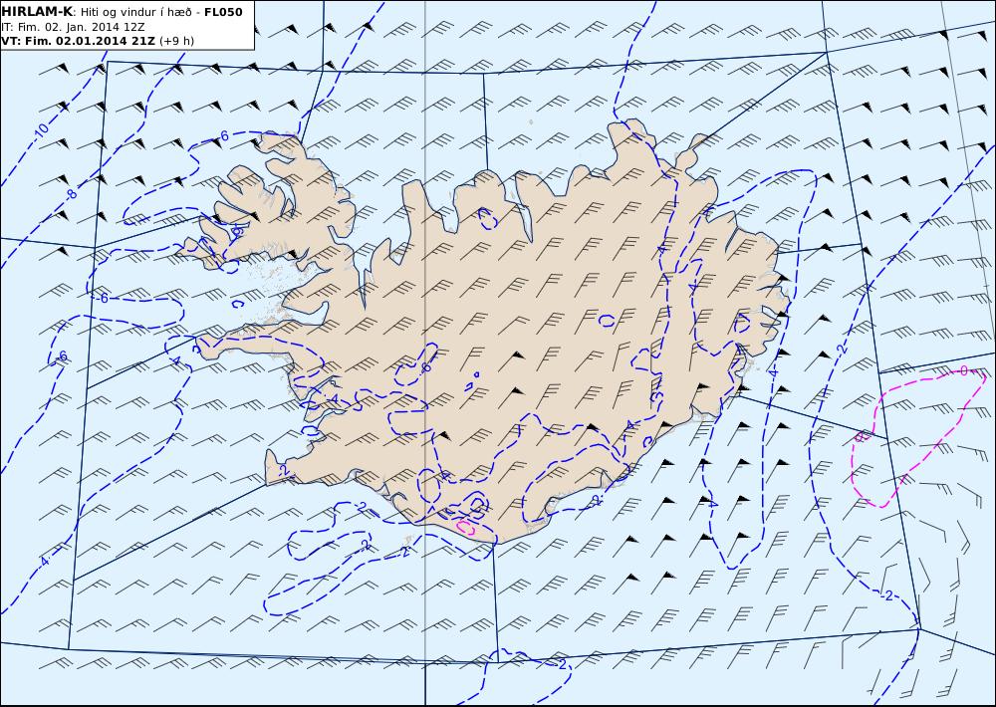
Task: Select the 'Hiti og vindur í hæð' caption
Action: pyautogui.click(x=135, y=12)
